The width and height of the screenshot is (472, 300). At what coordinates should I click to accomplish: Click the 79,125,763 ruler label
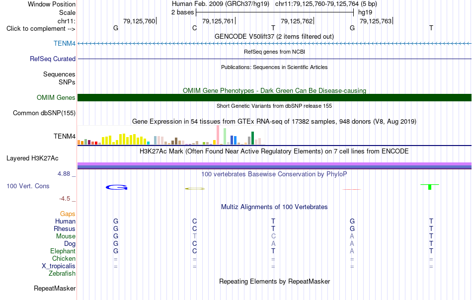click(376, 21)
